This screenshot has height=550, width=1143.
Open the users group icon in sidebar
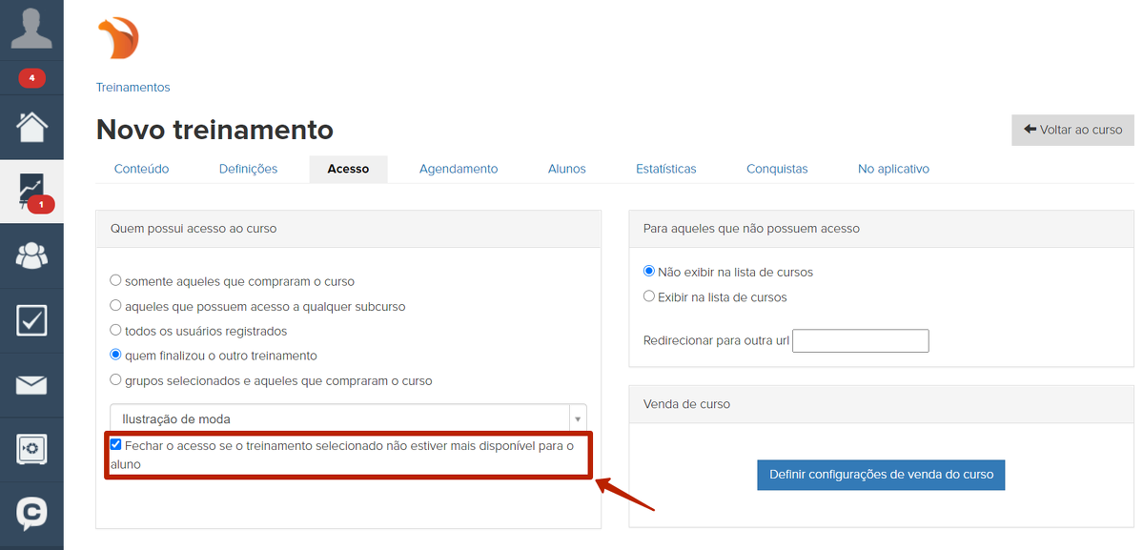coord(31,255)
